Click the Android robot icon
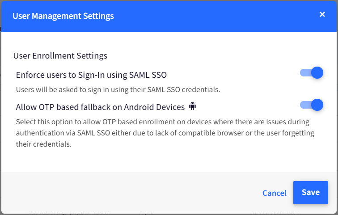This screenshot has height=215, width=338. (193, 106)
